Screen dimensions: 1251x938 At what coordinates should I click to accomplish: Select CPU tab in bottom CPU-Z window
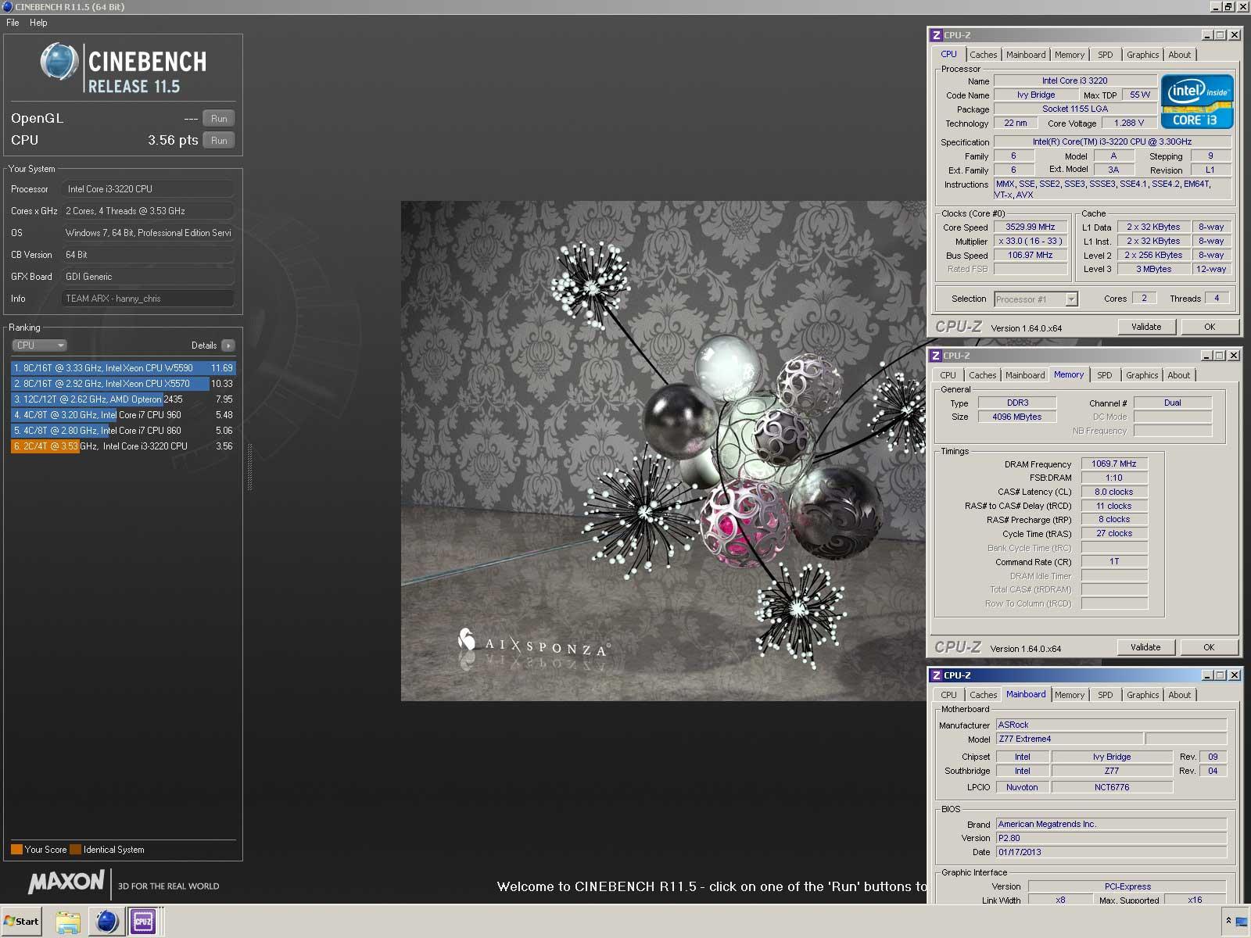(948, 695)
